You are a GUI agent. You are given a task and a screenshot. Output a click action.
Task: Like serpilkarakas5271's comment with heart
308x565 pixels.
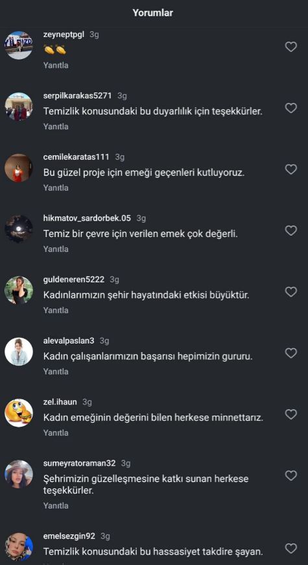coord(290,108)
